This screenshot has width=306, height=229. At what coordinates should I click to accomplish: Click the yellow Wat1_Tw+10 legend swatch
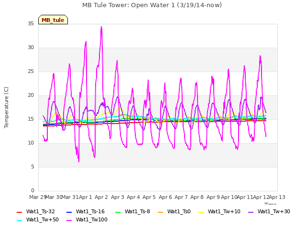201,212
